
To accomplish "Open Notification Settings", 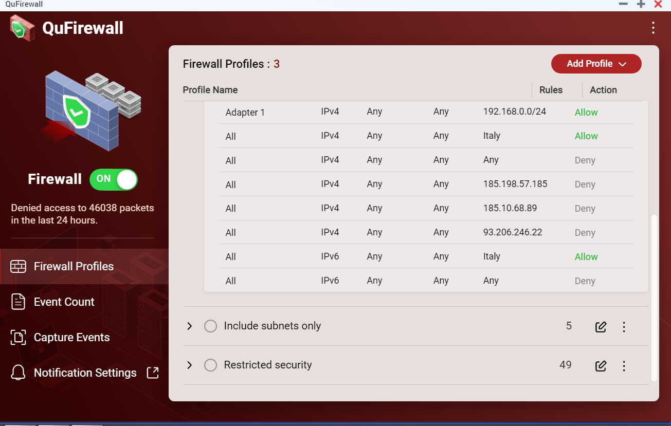I will click(x=85, y=373).
